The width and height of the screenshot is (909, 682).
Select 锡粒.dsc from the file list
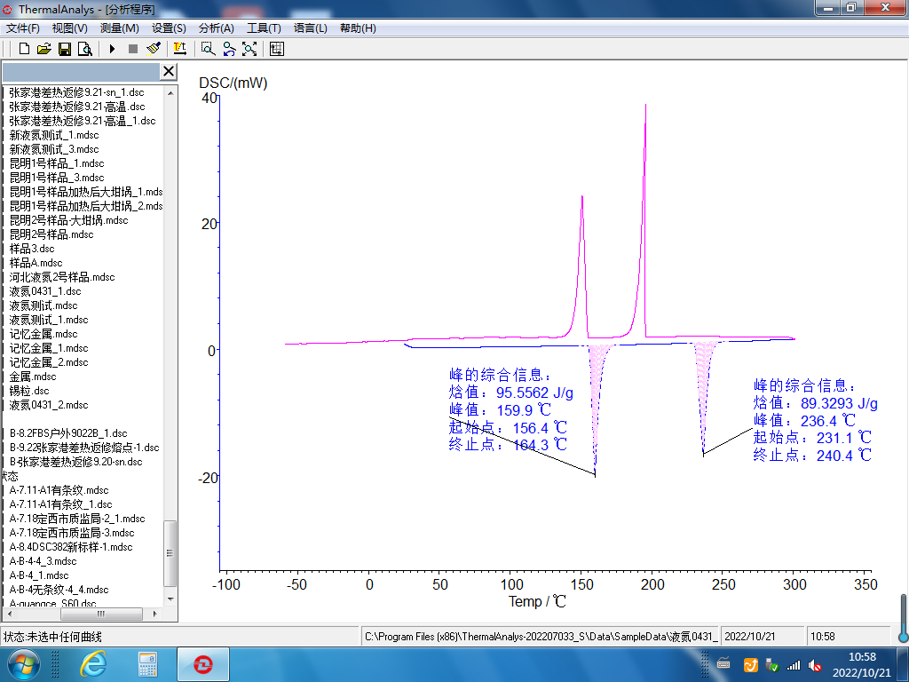click(x=29, y=391)
